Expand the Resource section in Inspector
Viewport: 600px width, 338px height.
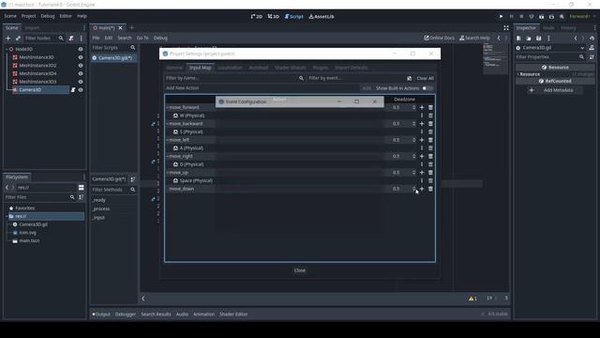click(x=518, y=74)
